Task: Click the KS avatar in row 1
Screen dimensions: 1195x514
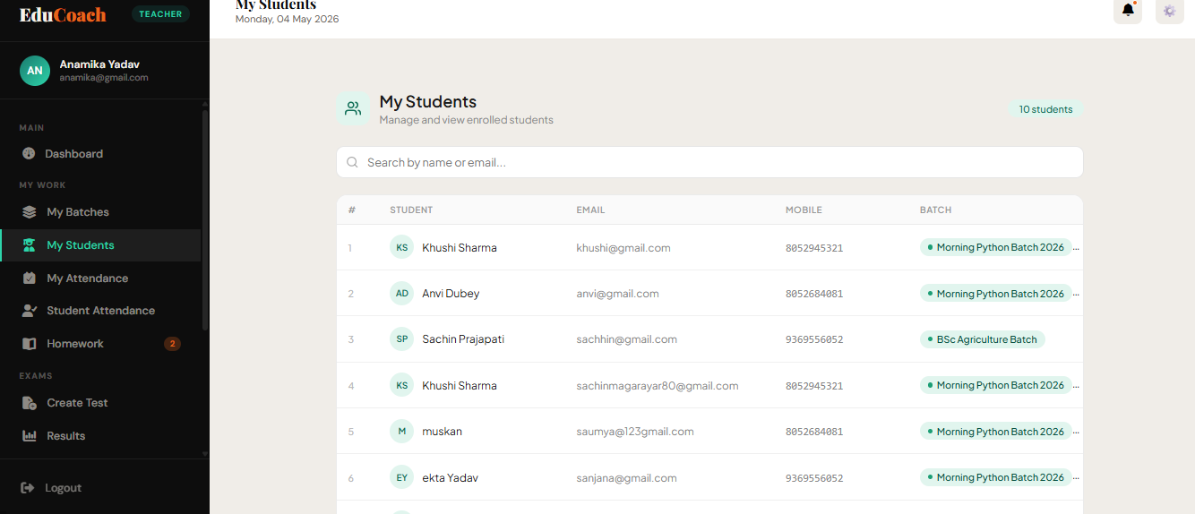Action: (402, 248)
